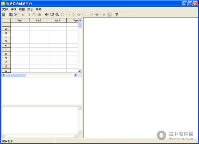Click the data table left scroll arrow
This screenshot has height=144, width=199.
coord(3,75)
